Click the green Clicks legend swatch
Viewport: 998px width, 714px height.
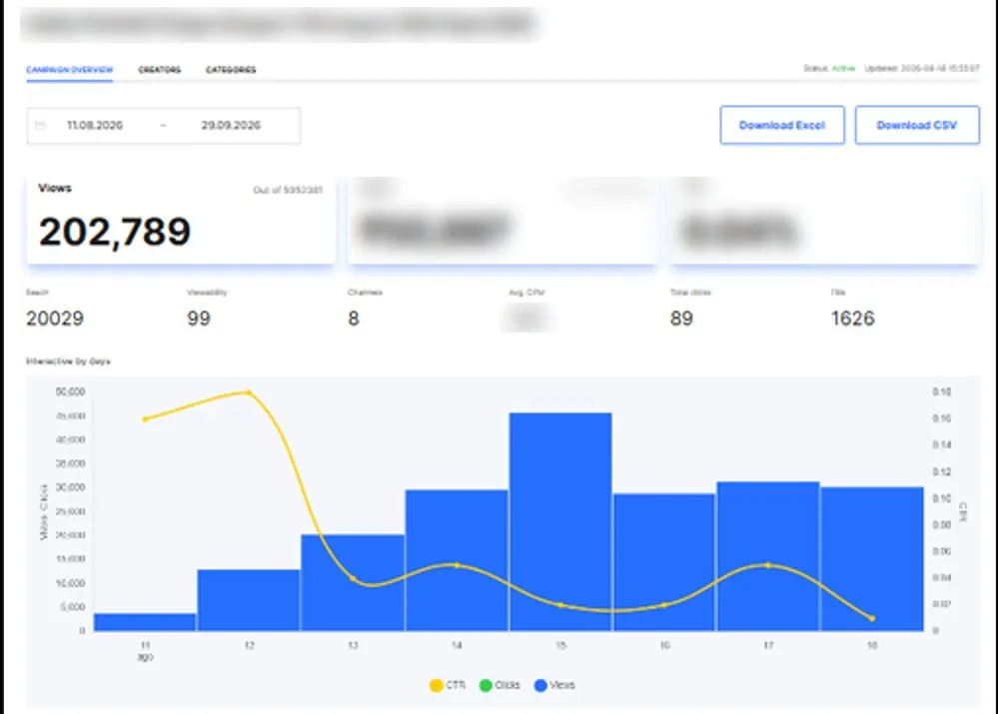pos(485,685)
